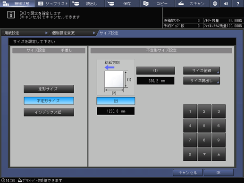
Task: Click the 予約ジョブ数 reserved jobs value
Action: click(199, 26)
